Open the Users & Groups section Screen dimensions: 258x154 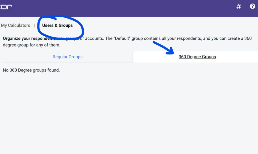click(x=57, y=25)
